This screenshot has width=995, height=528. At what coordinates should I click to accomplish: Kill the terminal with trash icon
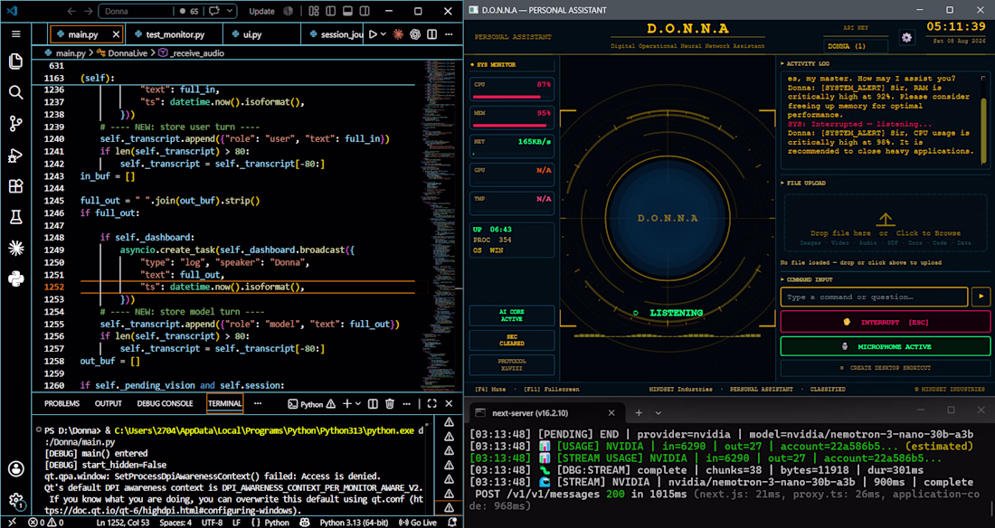click(x=390, y=403)
